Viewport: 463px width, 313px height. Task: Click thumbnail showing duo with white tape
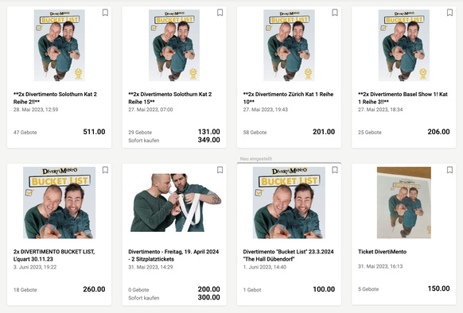176,203
